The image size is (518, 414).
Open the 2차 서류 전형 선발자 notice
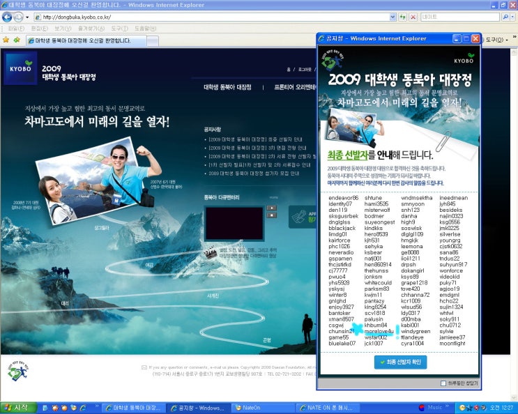click(262, 156)
